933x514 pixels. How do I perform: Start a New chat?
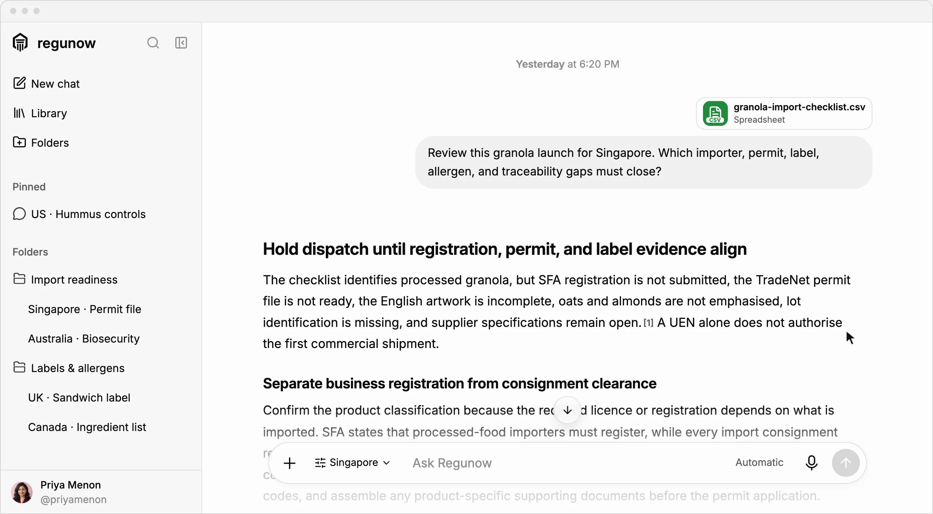[x=46, y=84]
